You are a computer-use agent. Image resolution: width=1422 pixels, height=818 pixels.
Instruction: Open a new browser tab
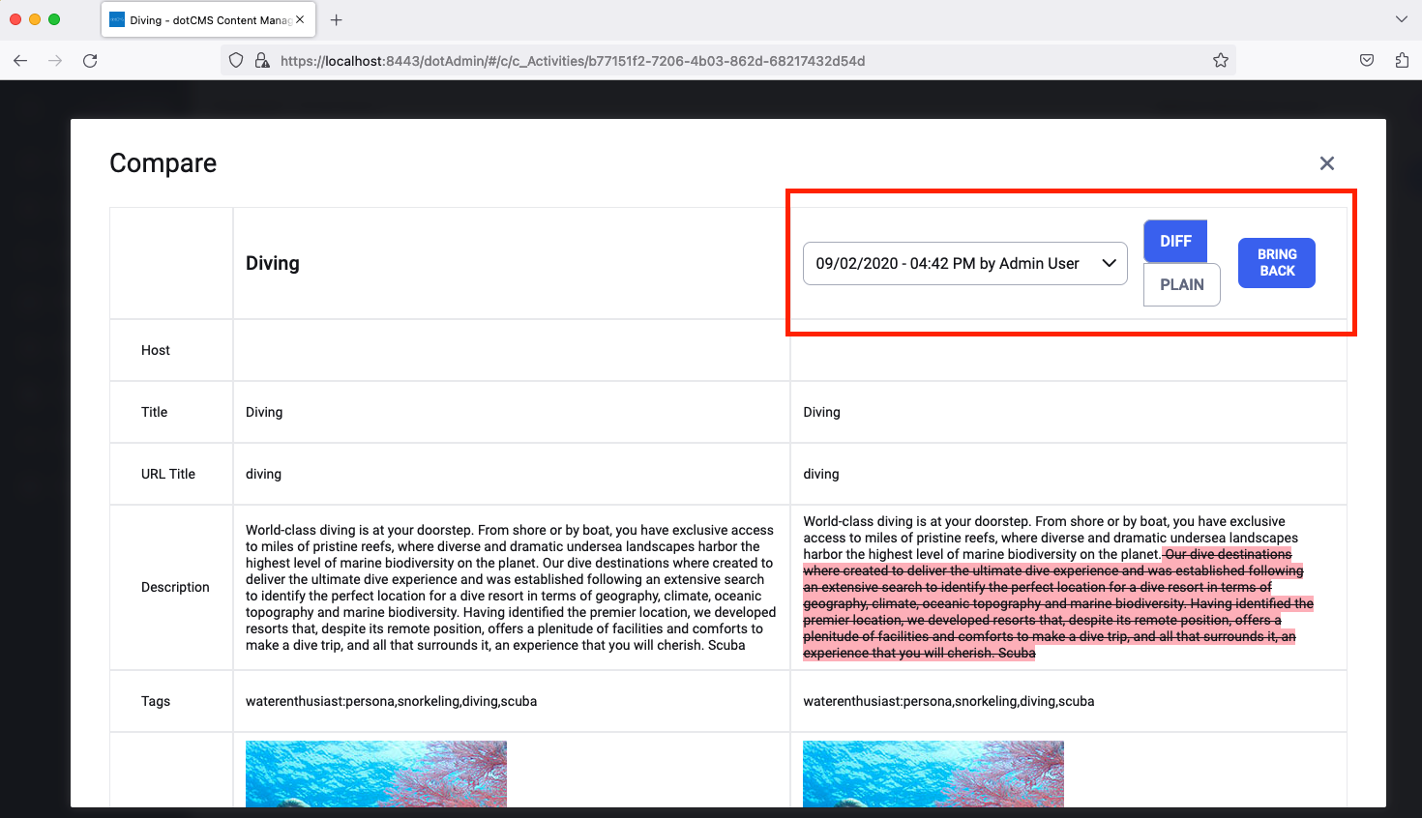336,19
